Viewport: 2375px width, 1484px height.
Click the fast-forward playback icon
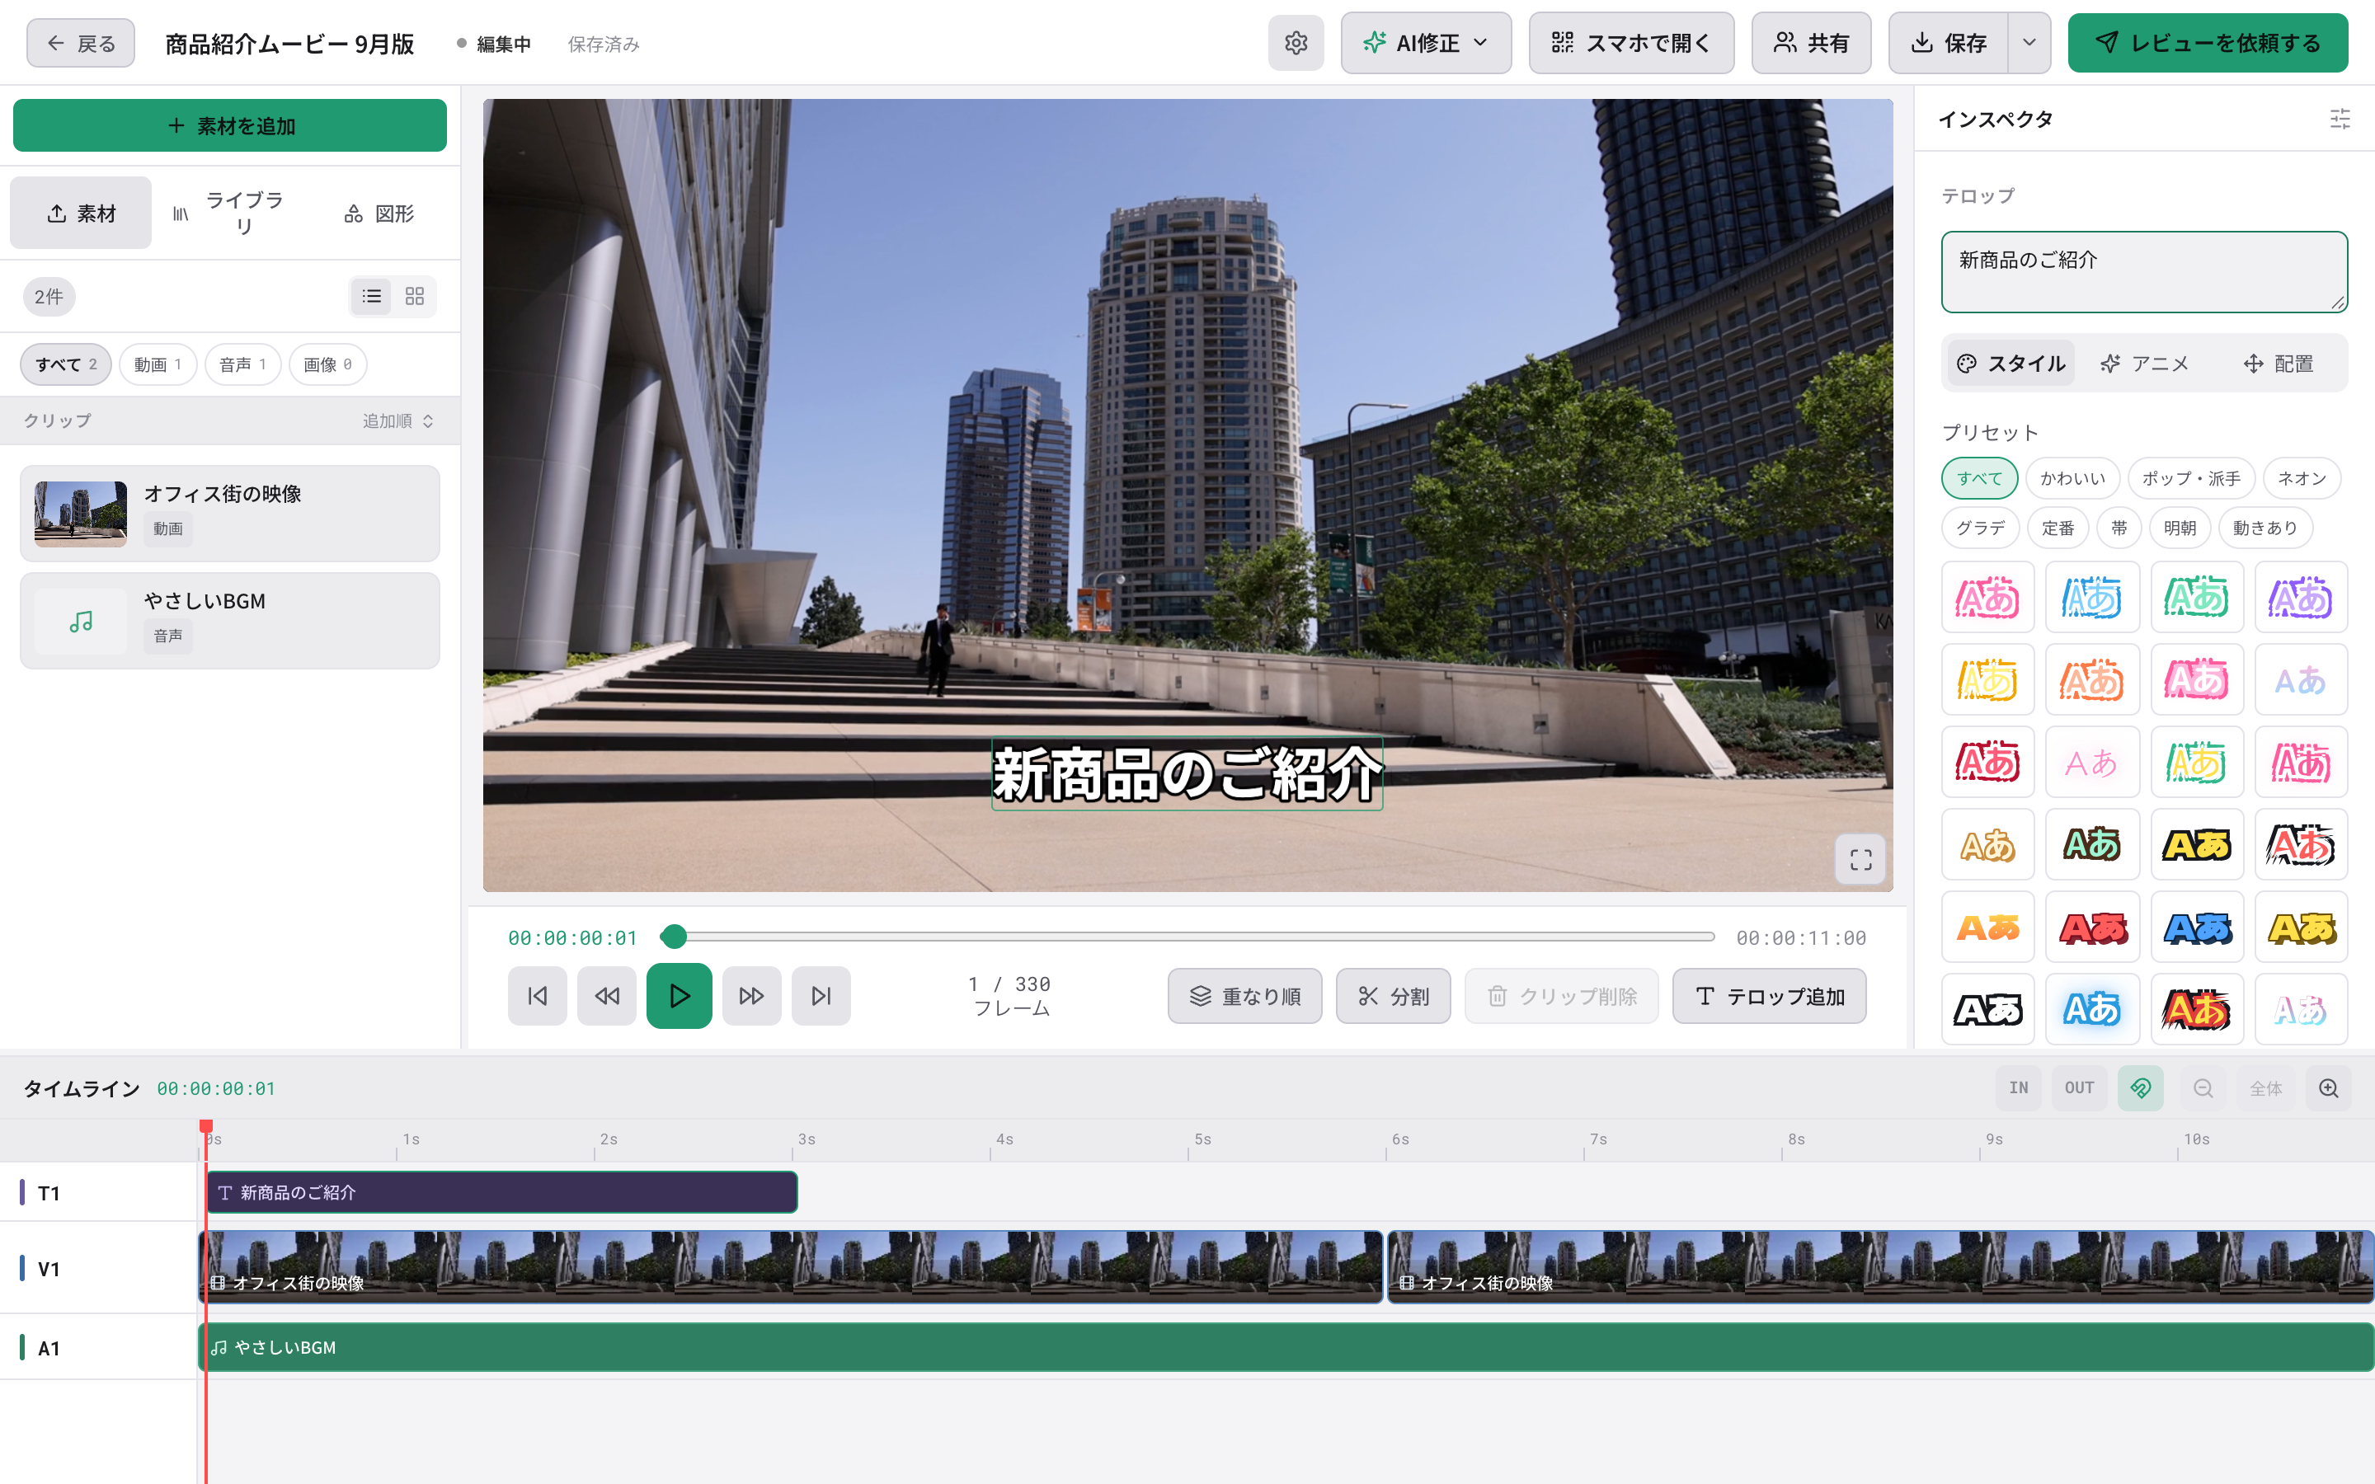752,996
